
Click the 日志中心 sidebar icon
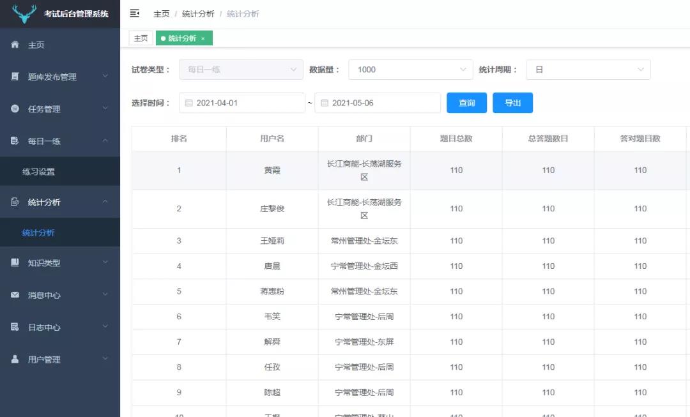tap(15, 327)
